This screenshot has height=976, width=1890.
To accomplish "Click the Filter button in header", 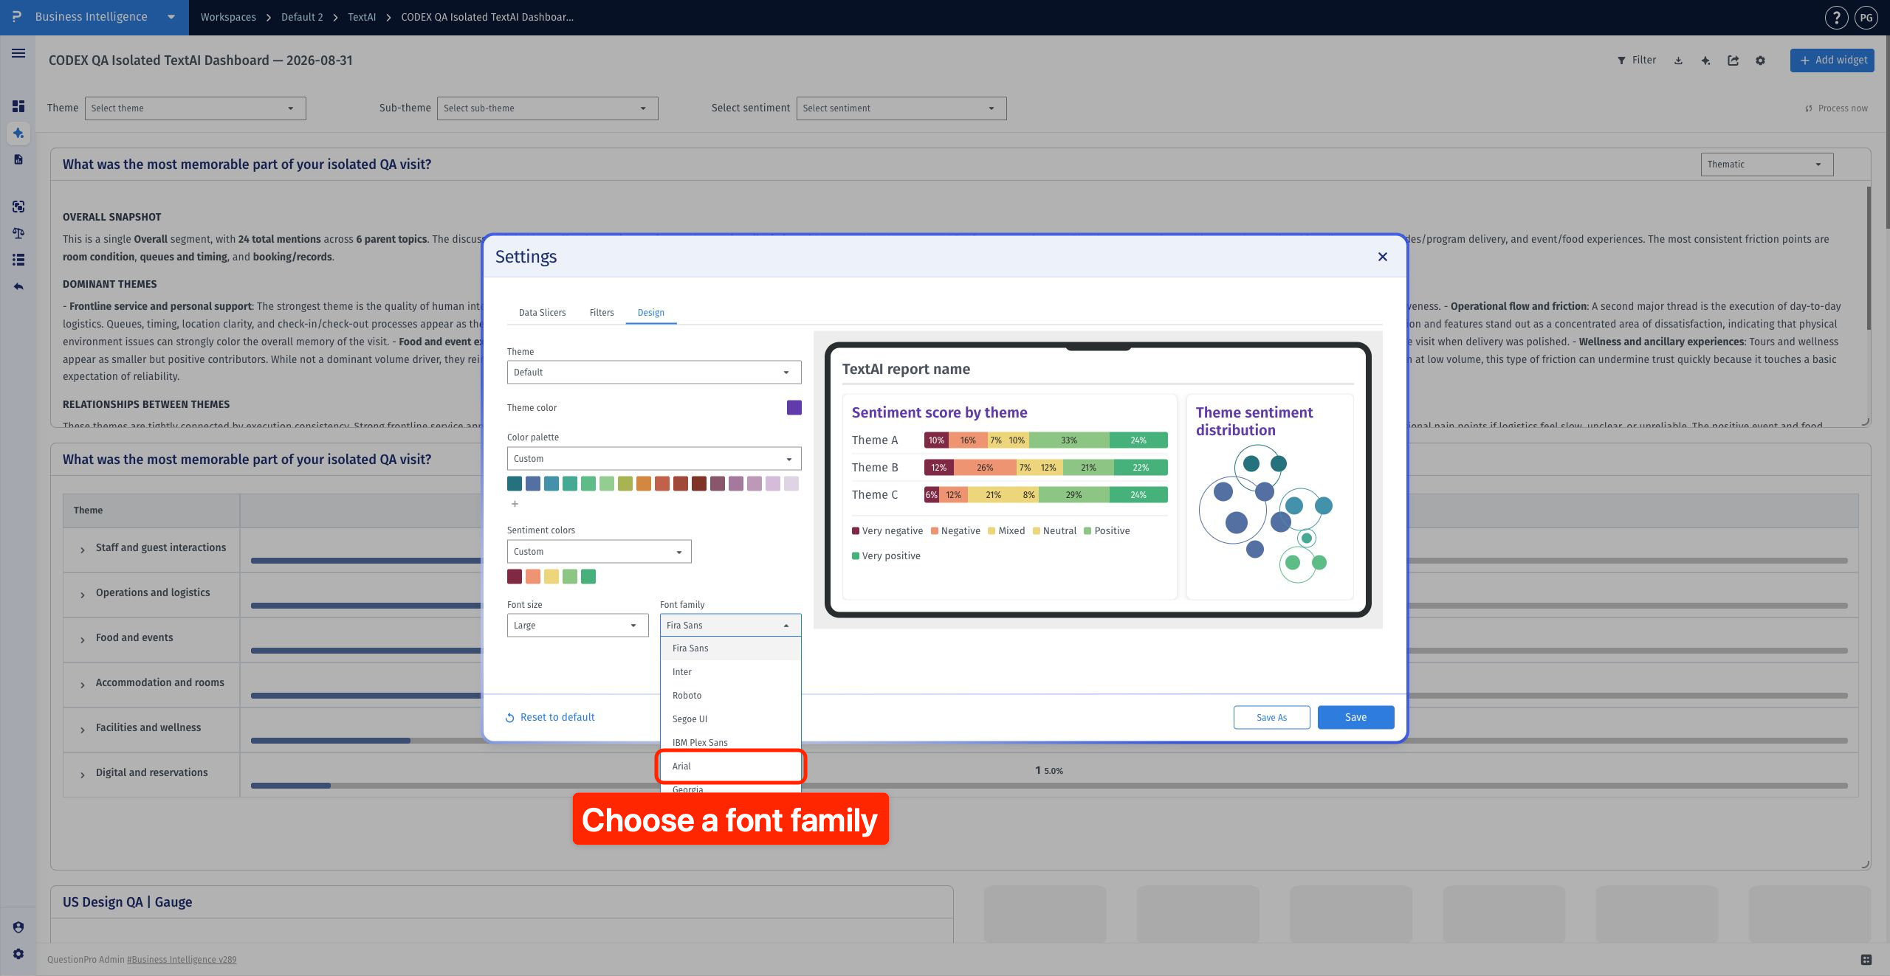I will 1637,60.
